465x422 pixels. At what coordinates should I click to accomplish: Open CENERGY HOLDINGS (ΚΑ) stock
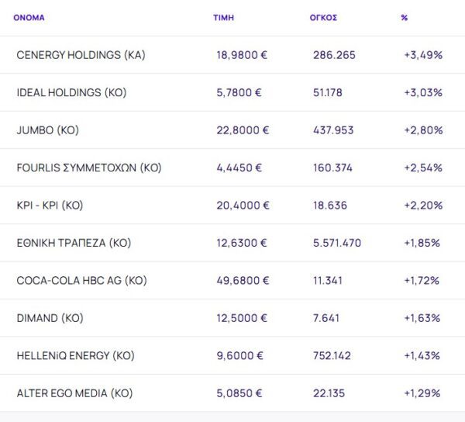pyautogui.click(x=81, y=55)
